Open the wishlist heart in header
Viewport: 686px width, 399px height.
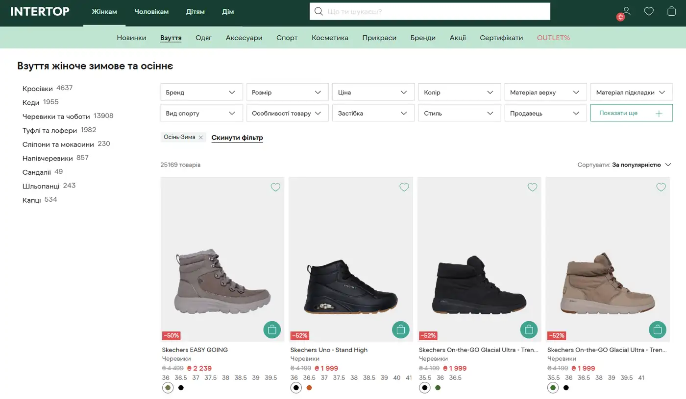pyautogui.click(x=649, y=11)
